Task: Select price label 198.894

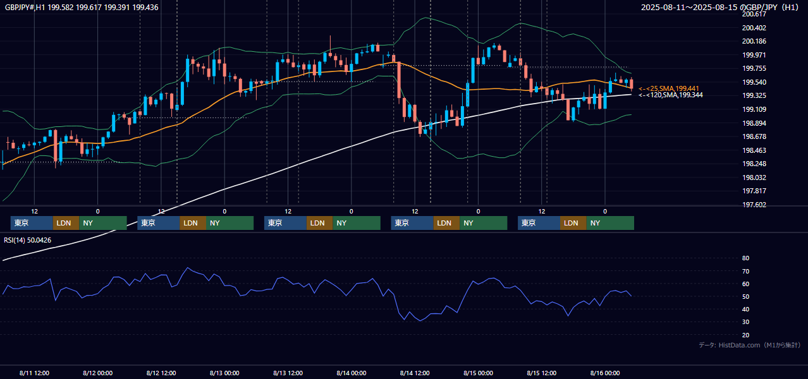Action: (754, 123)
